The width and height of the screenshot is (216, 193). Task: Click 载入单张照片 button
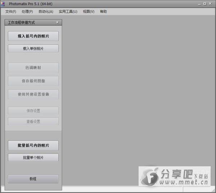[x=33, y=48]
